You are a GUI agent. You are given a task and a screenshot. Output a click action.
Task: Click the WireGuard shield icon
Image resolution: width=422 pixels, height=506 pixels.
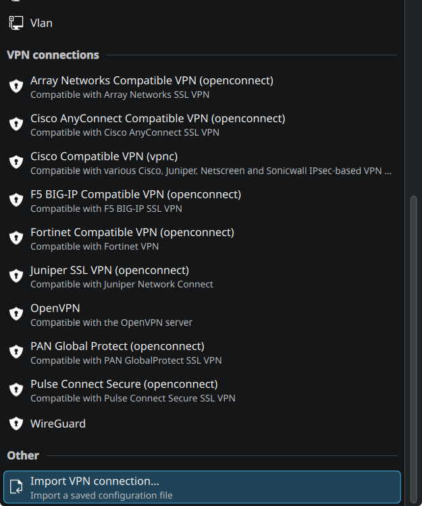pos(16,424)
